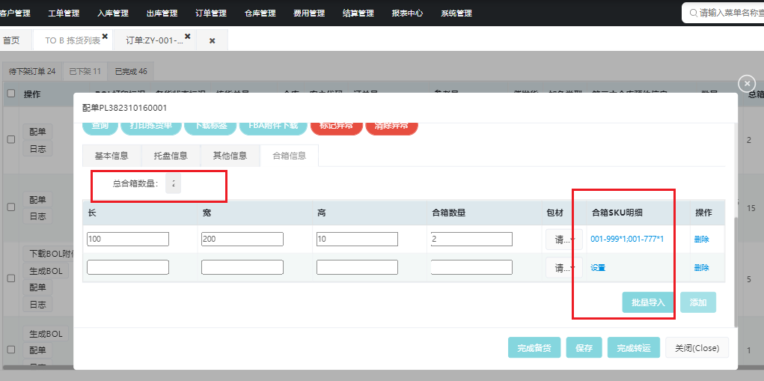The height and width of the screenshot is (381, 764).
Task: Click 完成转运 button
Action: click(633, 348)
